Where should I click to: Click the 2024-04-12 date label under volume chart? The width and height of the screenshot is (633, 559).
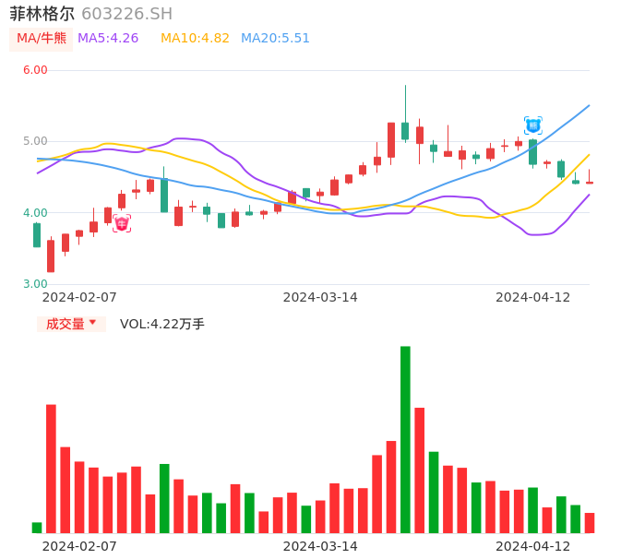tap(533, 546)
